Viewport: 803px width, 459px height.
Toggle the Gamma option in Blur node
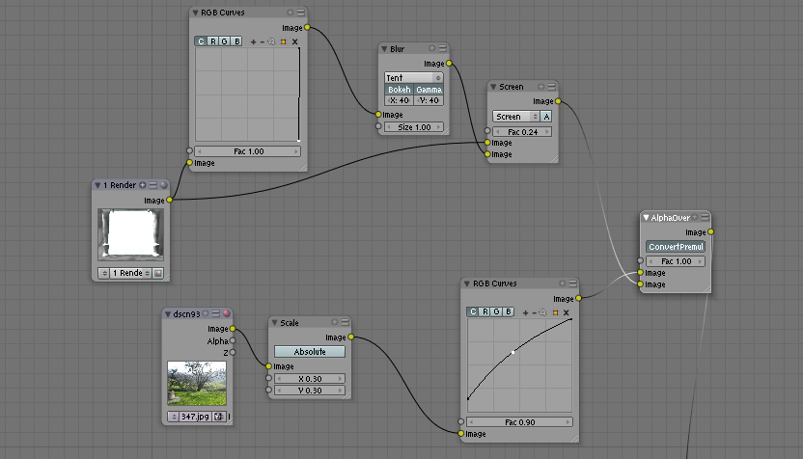(429, 90)
